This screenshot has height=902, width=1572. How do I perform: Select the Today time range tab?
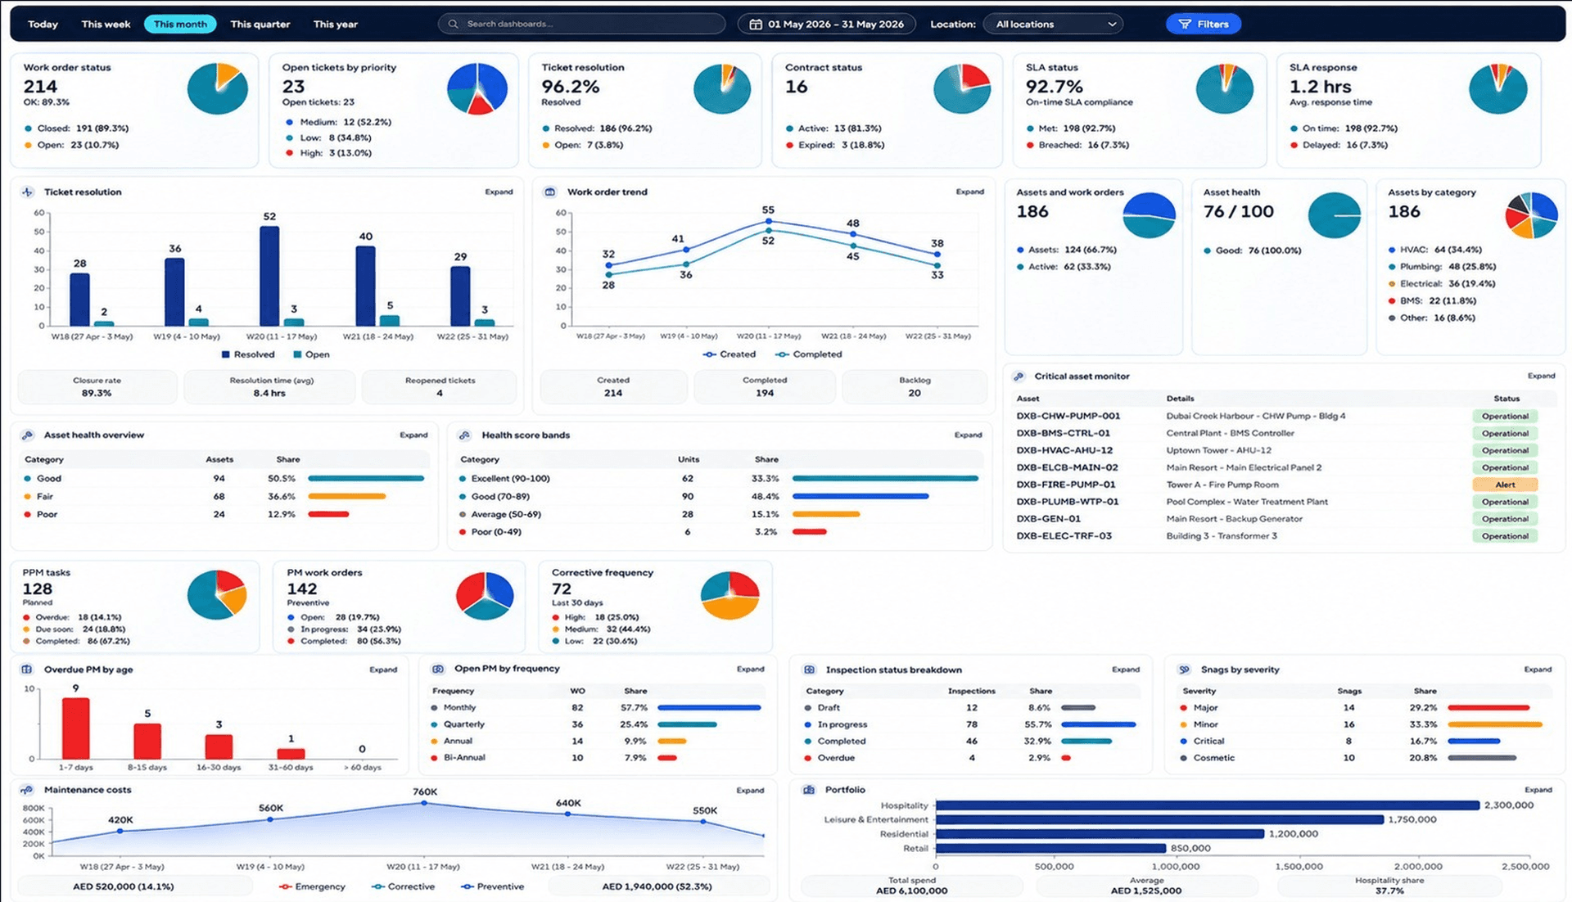[43, 25]
